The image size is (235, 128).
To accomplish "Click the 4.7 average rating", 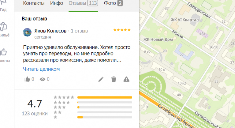I will point(35,104).
